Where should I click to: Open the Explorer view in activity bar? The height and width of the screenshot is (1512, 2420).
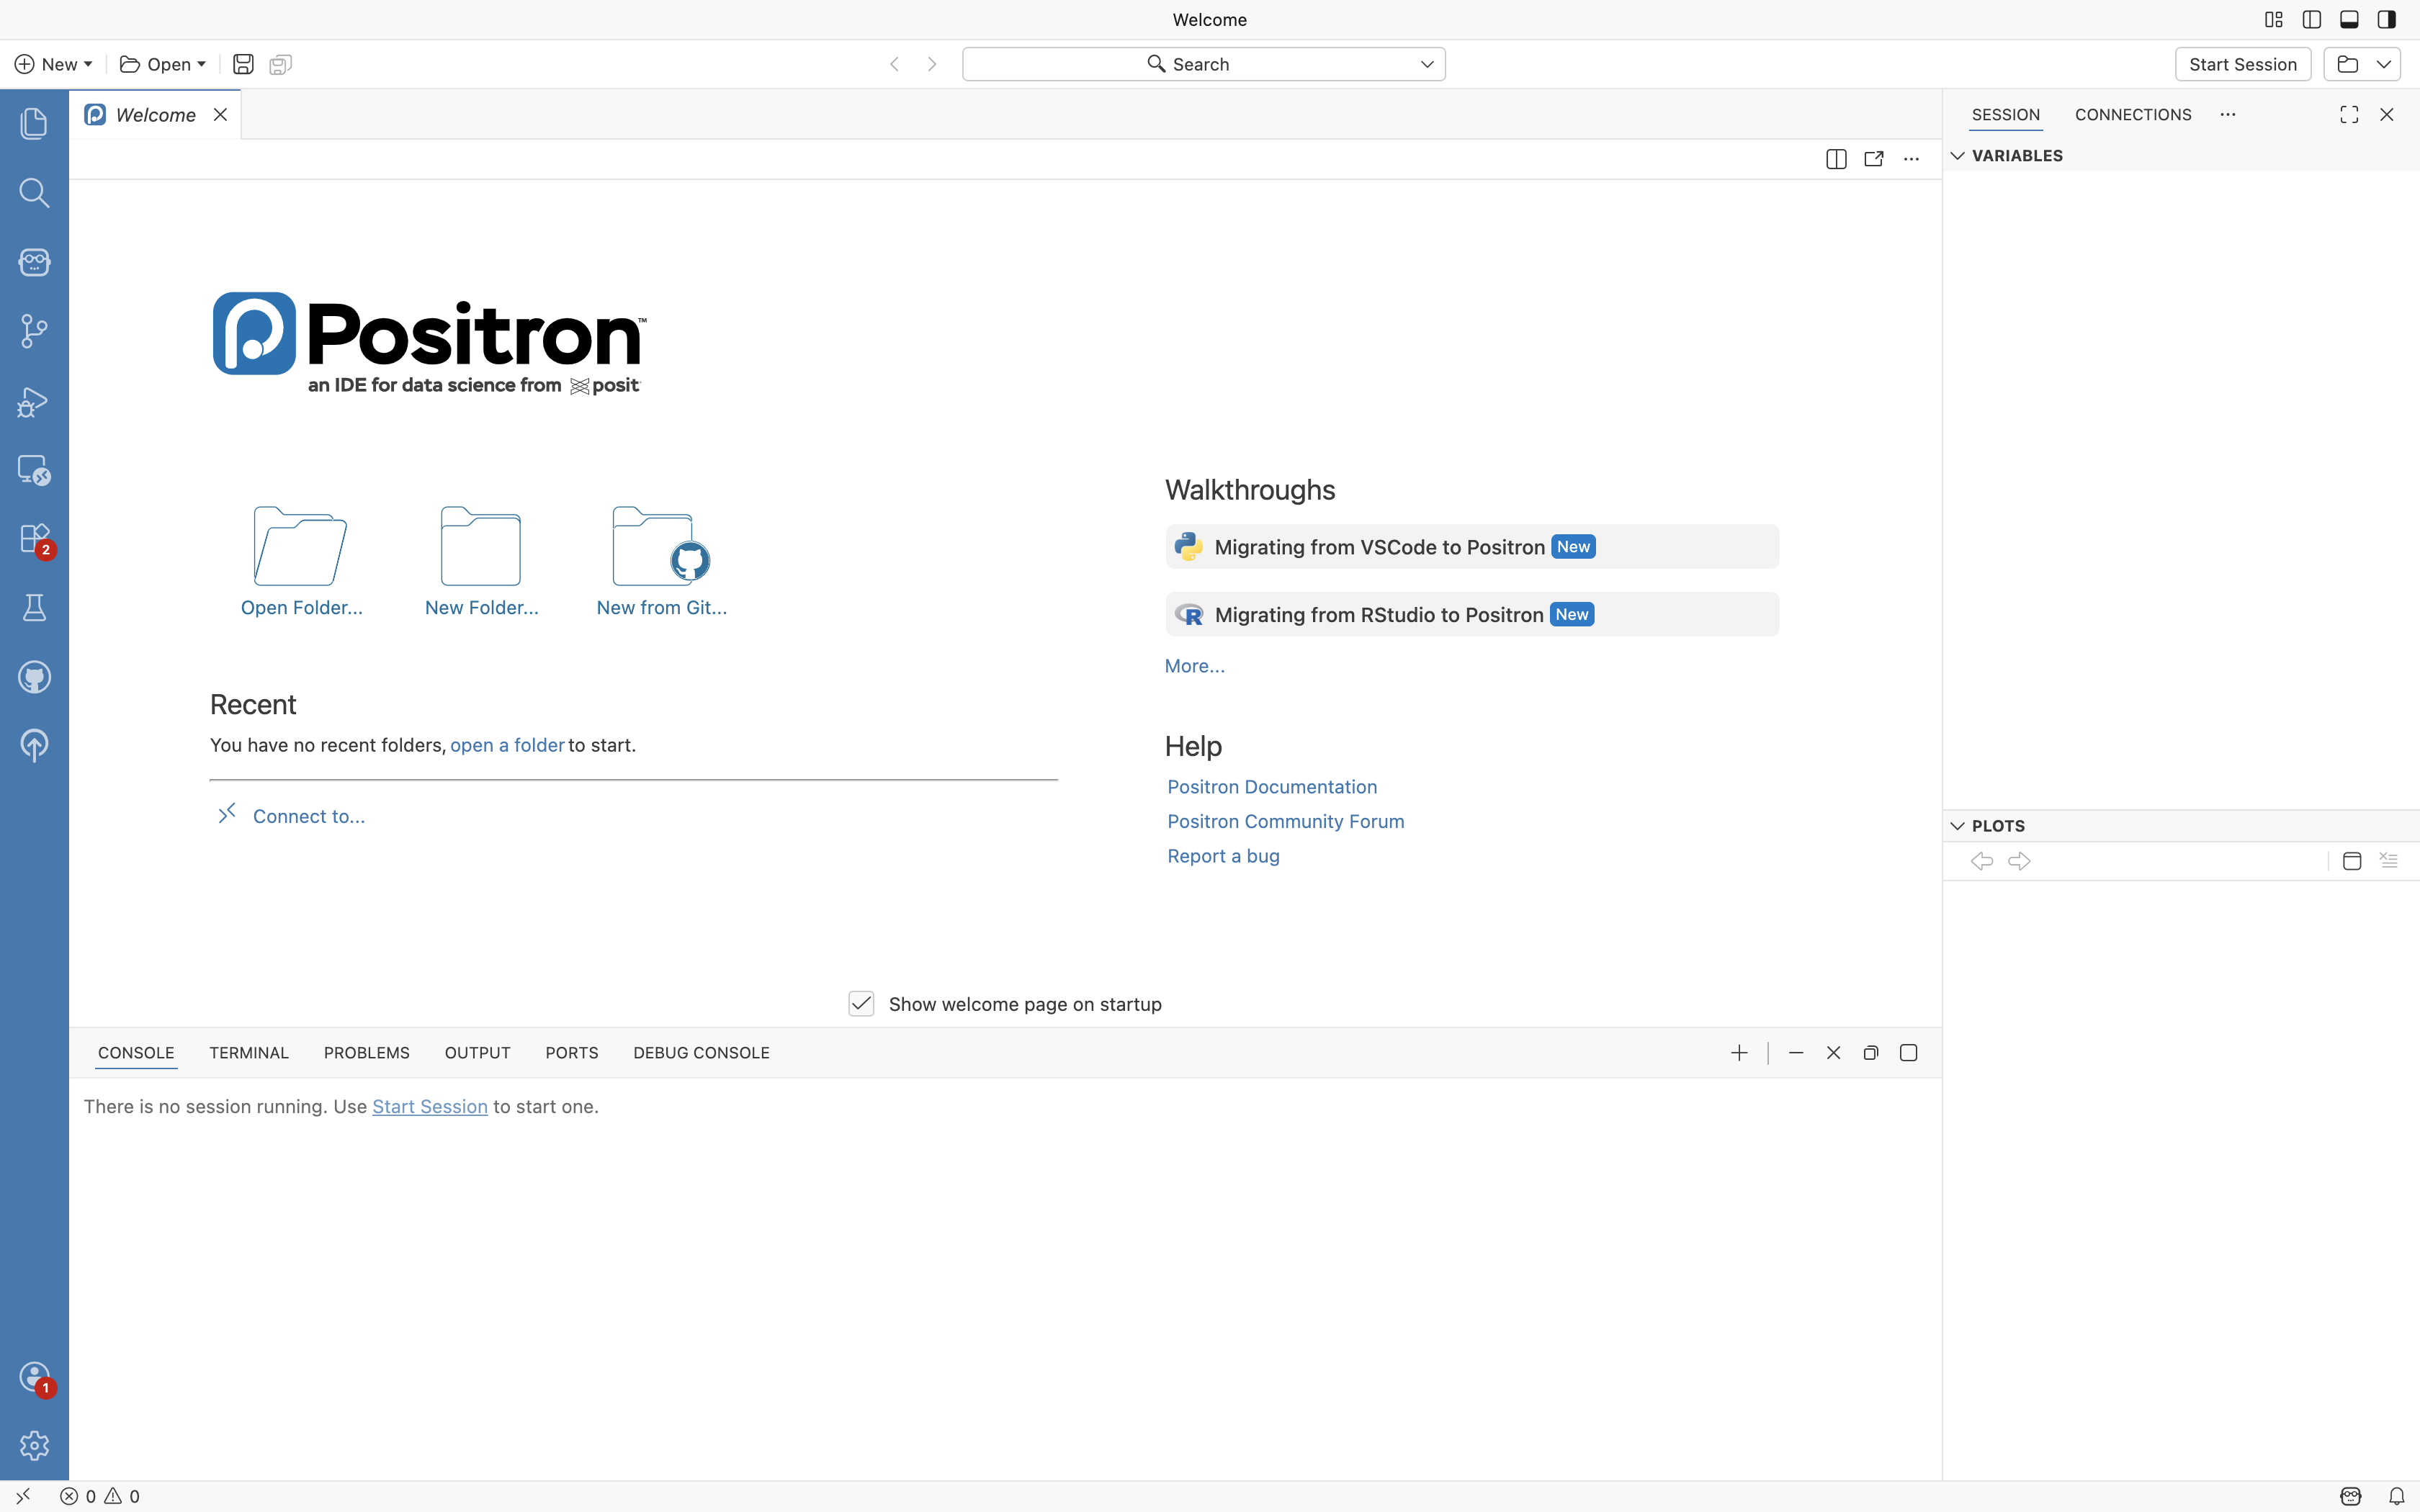click(x=34, y=123)
